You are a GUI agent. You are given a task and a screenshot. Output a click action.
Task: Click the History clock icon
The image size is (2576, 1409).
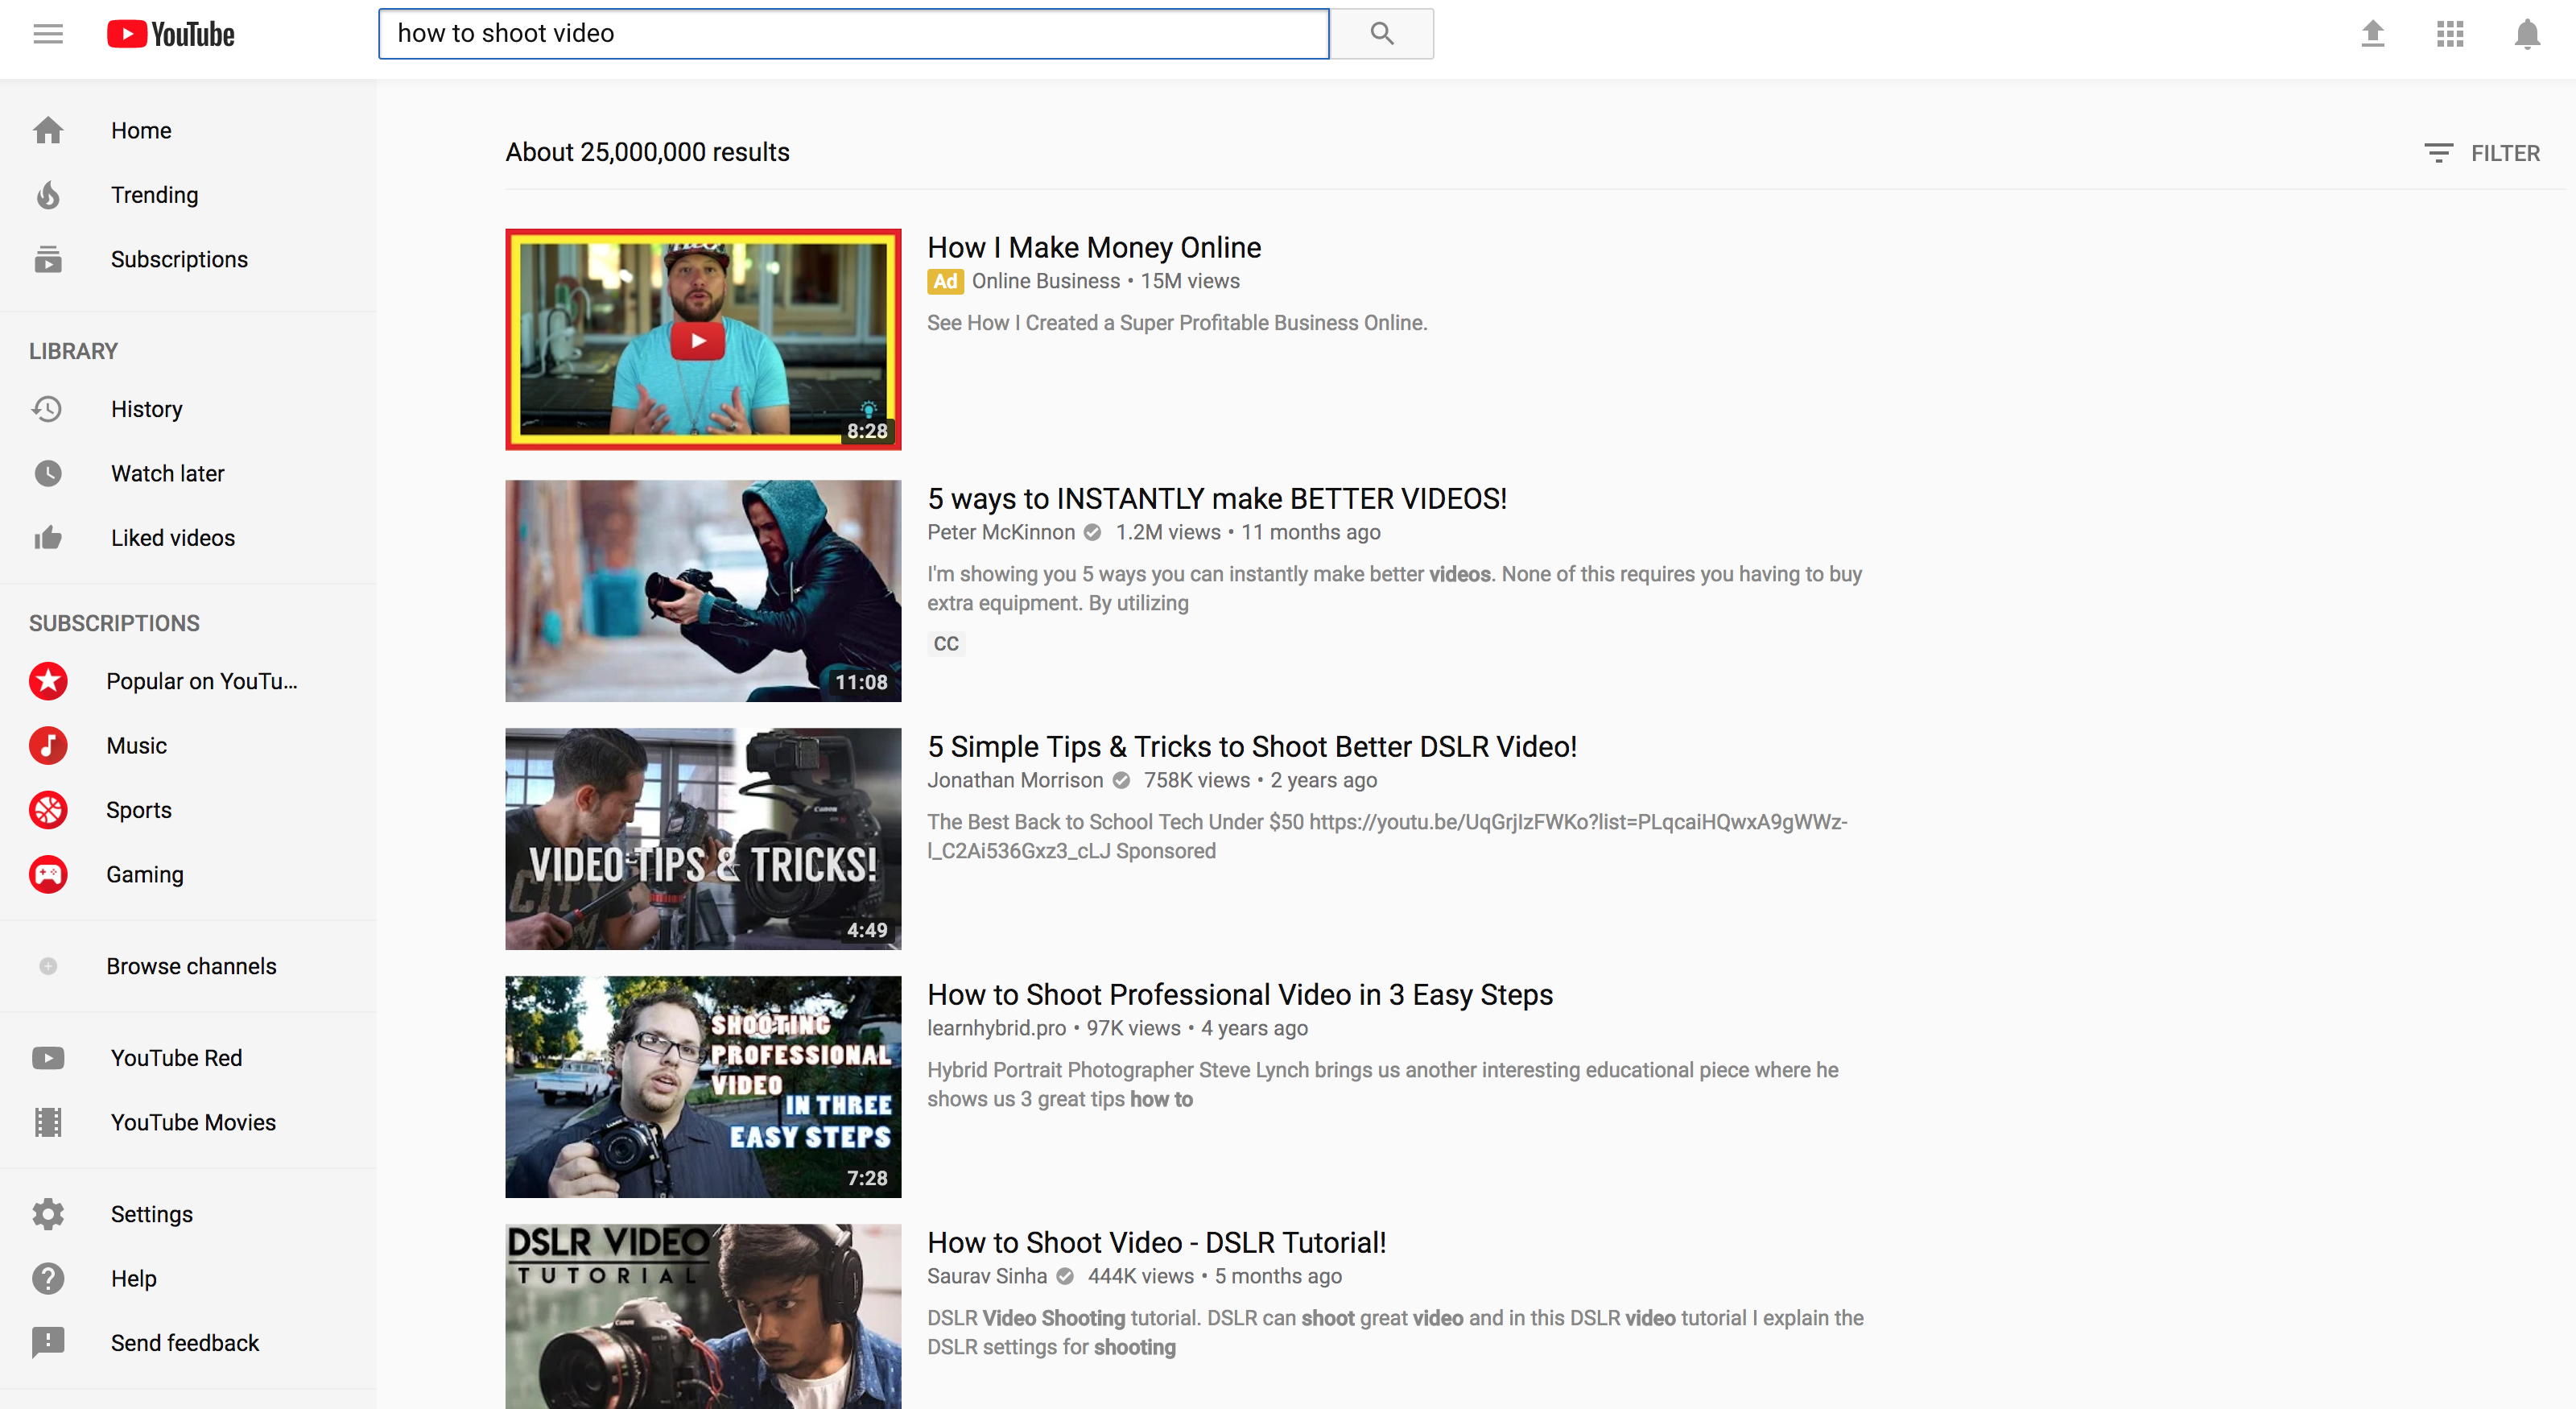pyautogui.click(x=48, y=409)
